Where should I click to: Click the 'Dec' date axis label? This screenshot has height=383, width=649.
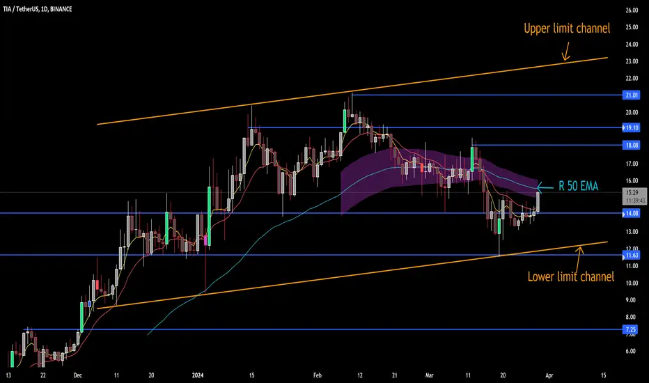[x=78, y=375]
